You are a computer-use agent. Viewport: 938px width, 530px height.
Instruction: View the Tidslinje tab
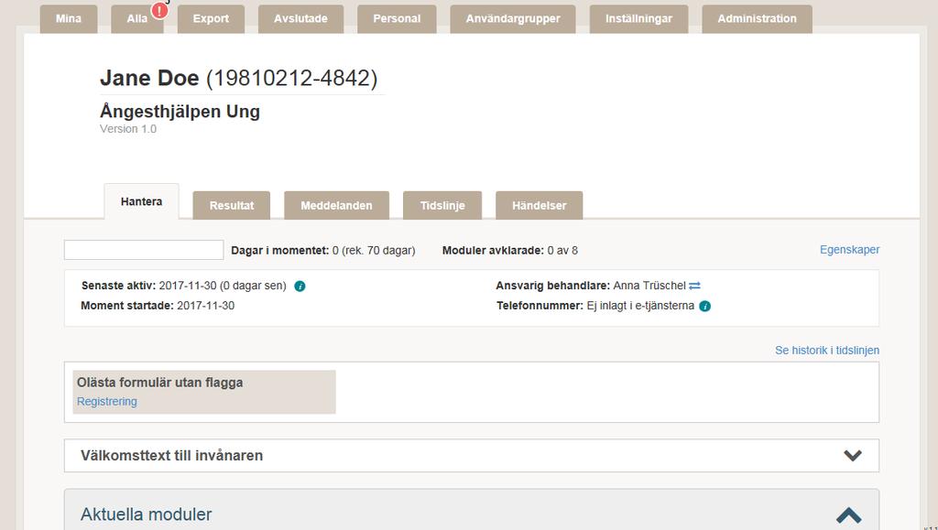click(x=442, y=206)
